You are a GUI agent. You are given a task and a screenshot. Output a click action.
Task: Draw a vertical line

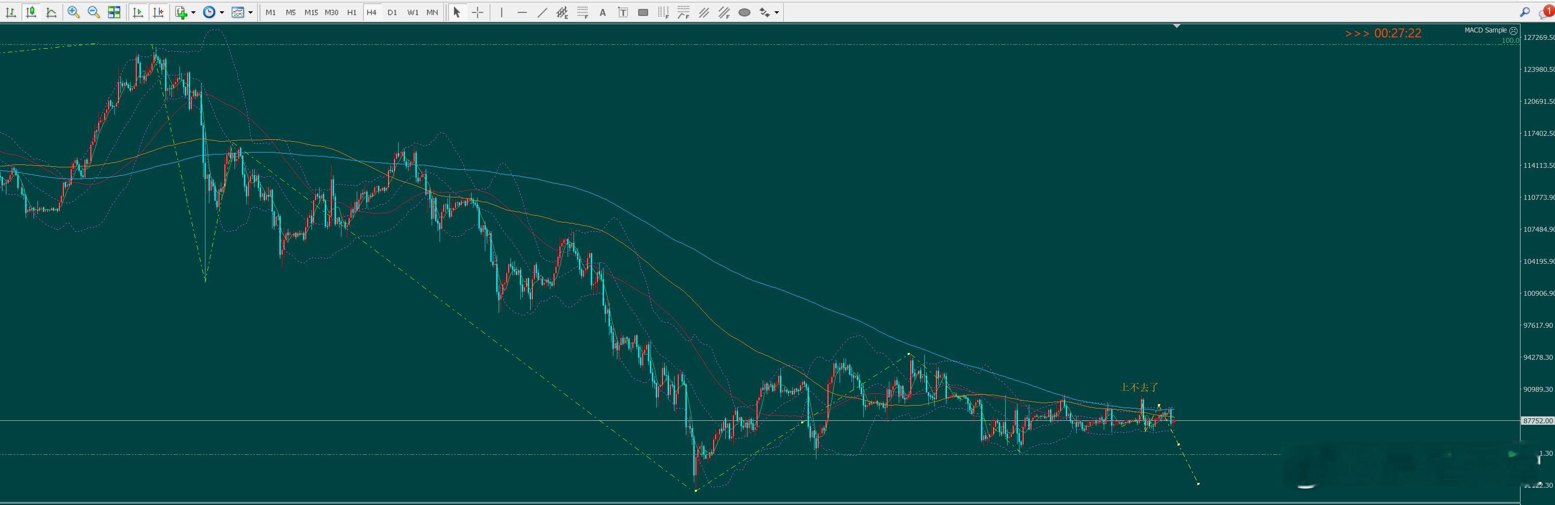502,12
